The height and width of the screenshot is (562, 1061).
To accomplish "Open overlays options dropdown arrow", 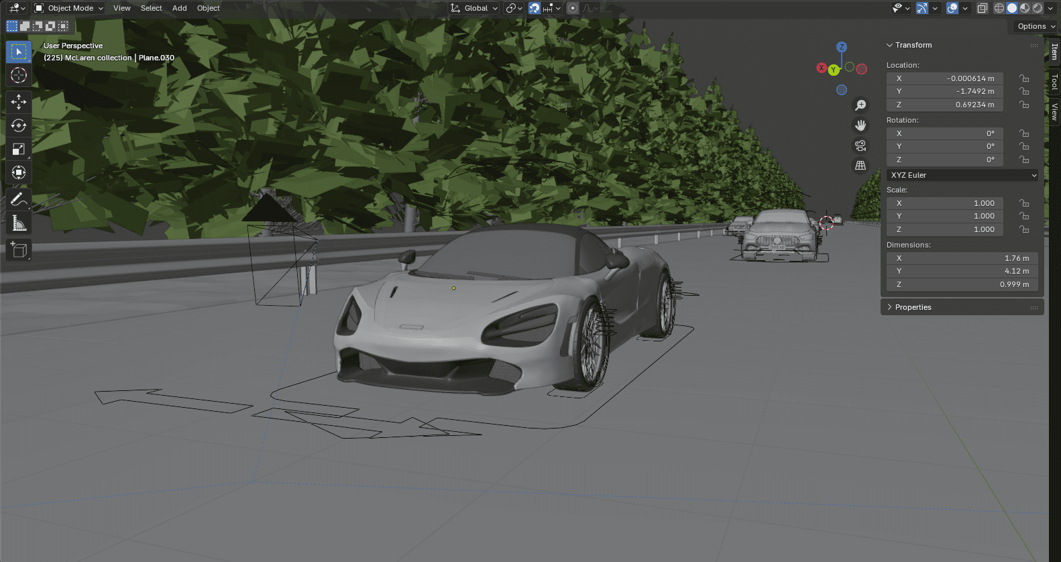I will pyautogui.click(x=965, y=8).
